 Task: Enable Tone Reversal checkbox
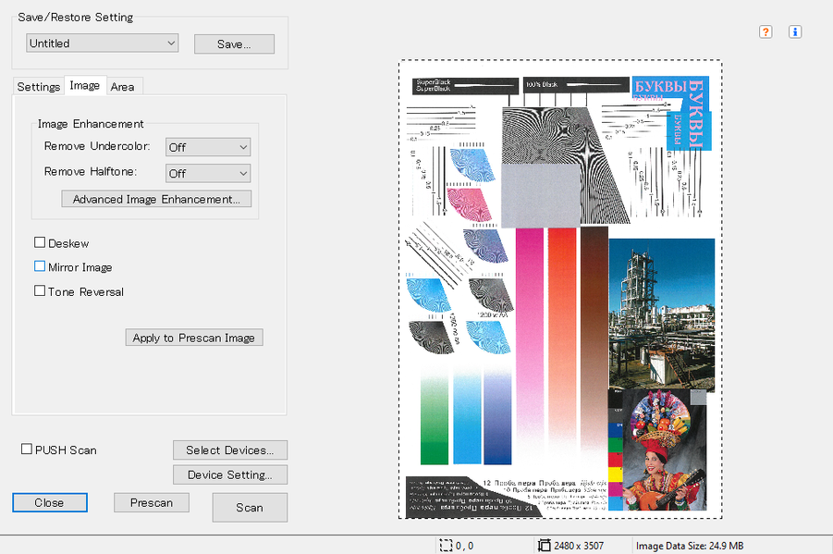coord(40,290)
